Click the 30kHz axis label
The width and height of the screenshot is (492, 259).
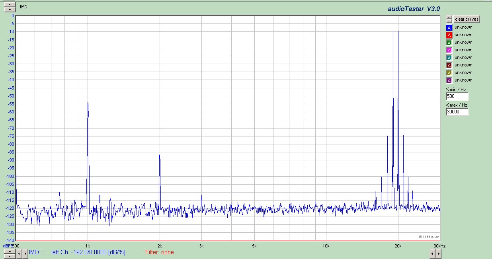click(x=439, y=246)
